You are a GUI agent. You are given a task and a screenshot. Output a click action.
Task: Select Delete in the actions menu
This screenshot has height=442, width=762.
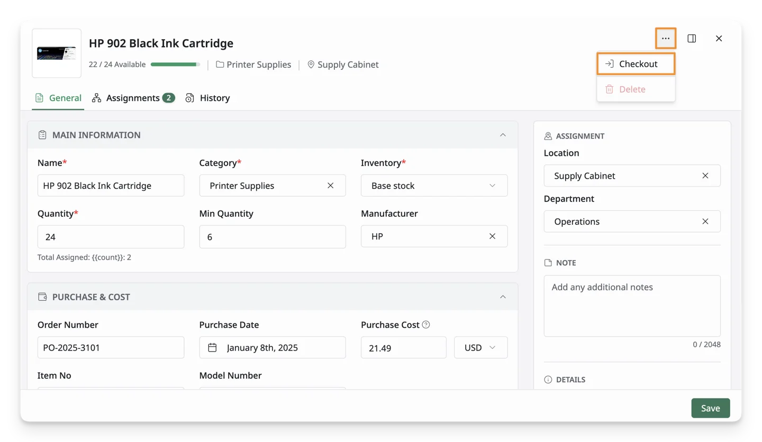point(636,89)
